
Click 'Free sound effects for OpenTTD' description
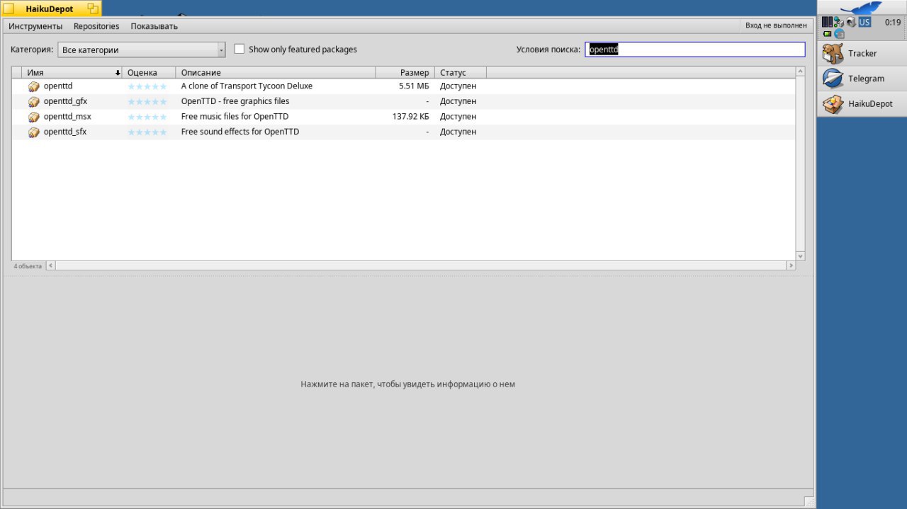(x=240, y=132)
